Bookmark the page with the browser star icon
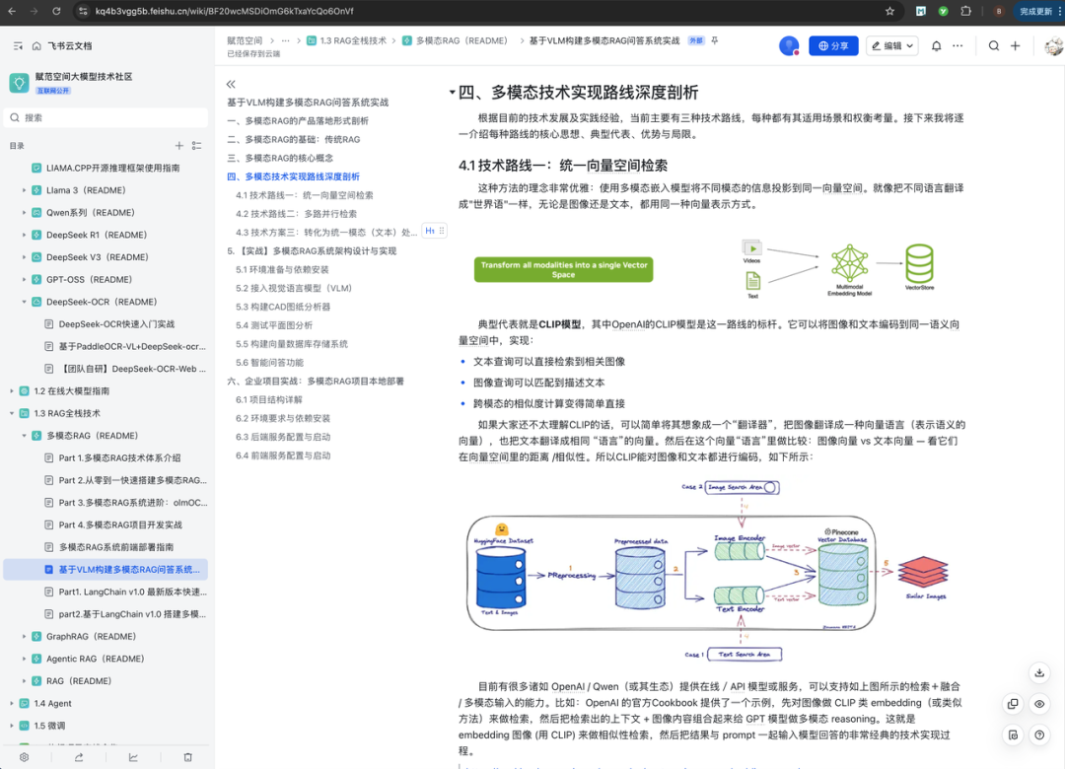Image resolution: width=1065 pixels, height=769 pixels. pos(889,11)
